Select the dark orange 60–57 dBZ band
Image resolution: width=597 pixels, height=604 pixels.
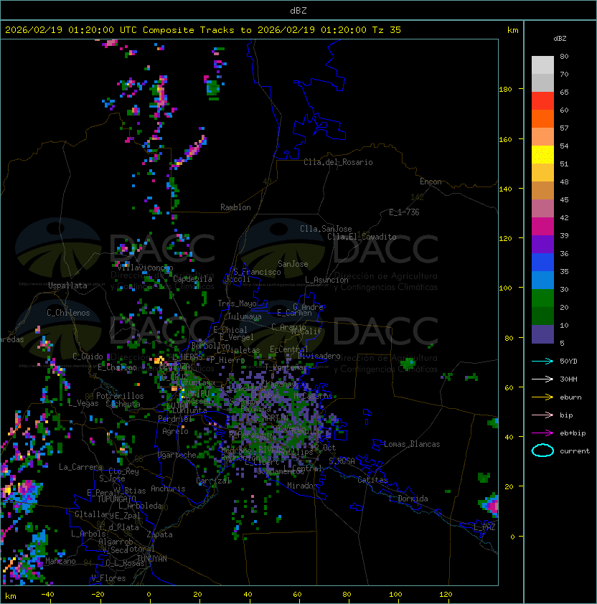click(x=542, y=118)
